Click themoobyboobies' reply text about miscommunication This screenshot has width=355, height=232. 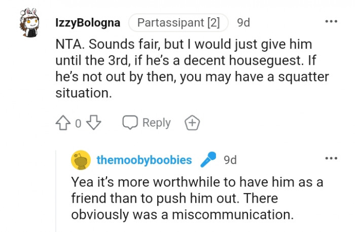click(197, 198)
